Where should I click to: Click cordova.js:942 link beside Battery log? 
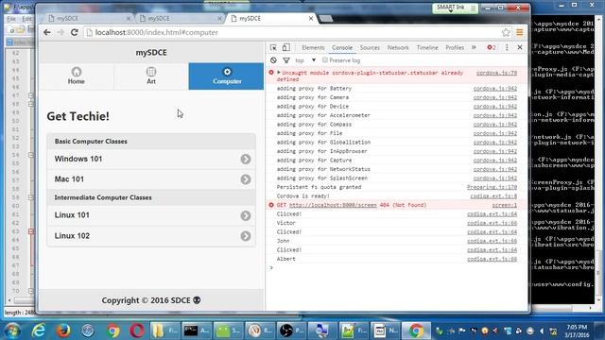[495, 88]
